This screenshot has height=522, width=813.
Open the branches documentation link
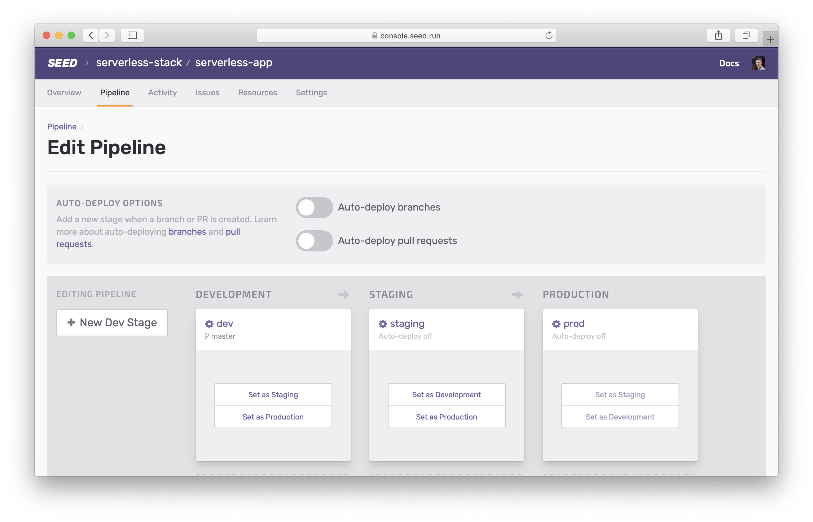187,232
